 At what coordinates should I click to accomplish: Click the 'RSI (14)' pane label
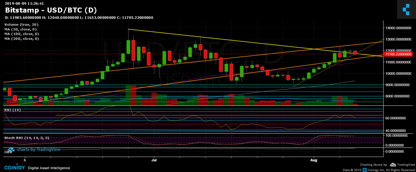(12, 110)
